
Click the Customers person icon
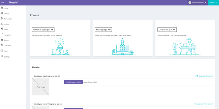click(x=2, y=45)
